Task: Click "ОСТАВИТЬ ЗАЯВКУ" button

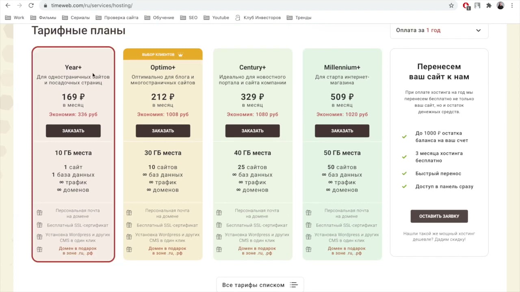Action: pos(439,216)
